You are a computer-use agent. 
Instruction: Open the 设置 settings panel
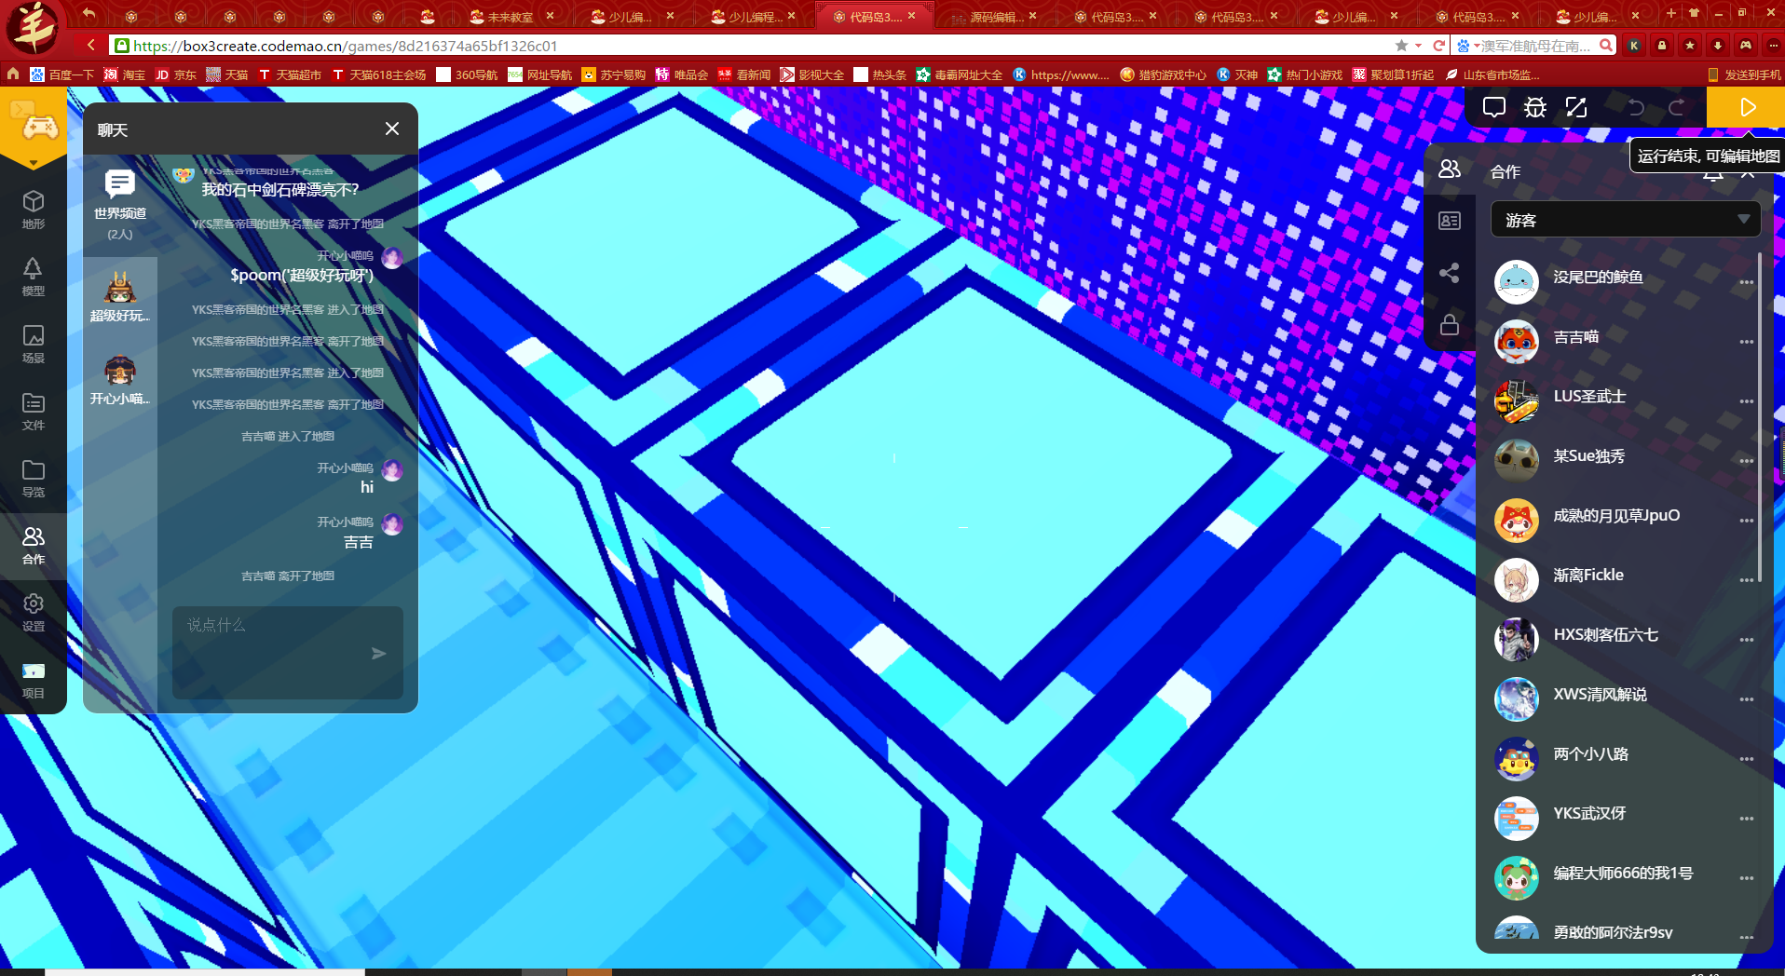(x=34, y=612)
